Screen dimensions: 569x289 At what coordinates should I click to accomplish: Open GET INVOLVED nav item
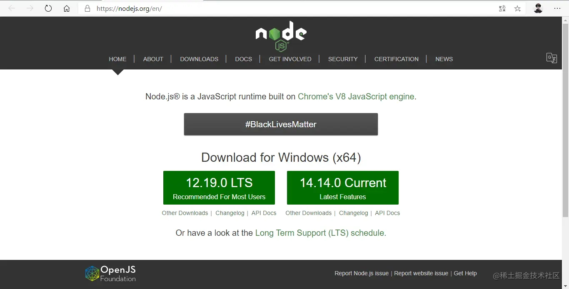pos(290,59)
